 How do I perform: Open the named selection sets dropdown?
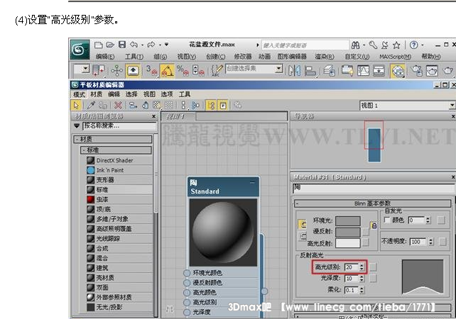279,69
